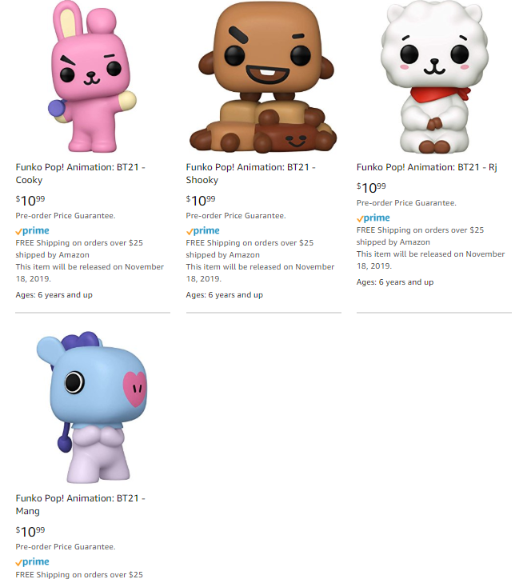Select the $10.99 price for Cooky
This screenshot has width=519, height=583.
coord(30,201)
